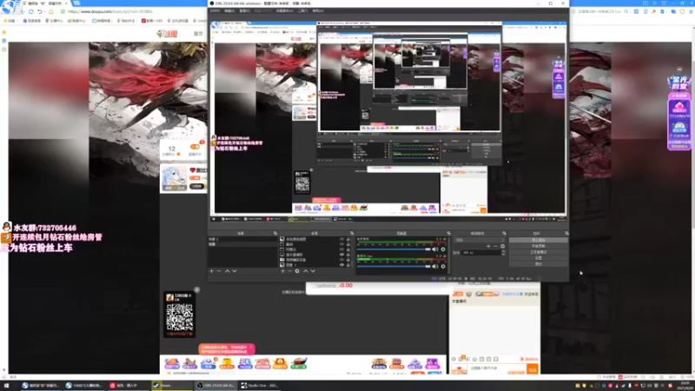Remove the selected scene in OBS
The image size is (695, 391).
pos(219,271)
